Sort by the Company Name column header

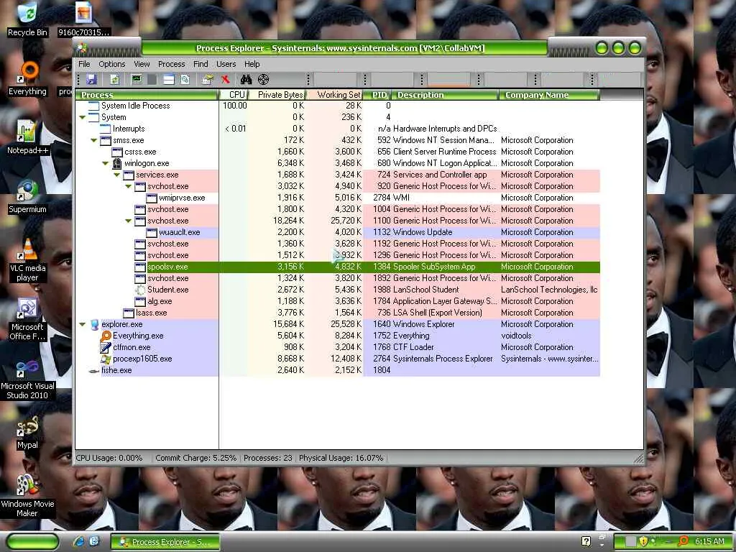(549, 95)
